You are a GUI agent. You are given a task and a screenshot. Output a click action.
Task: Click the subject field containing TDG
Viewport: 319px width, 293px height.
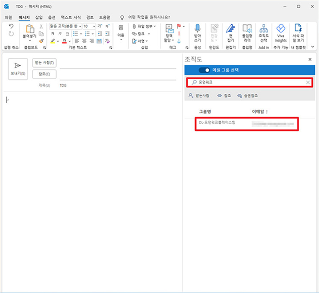tap(118, 86)
